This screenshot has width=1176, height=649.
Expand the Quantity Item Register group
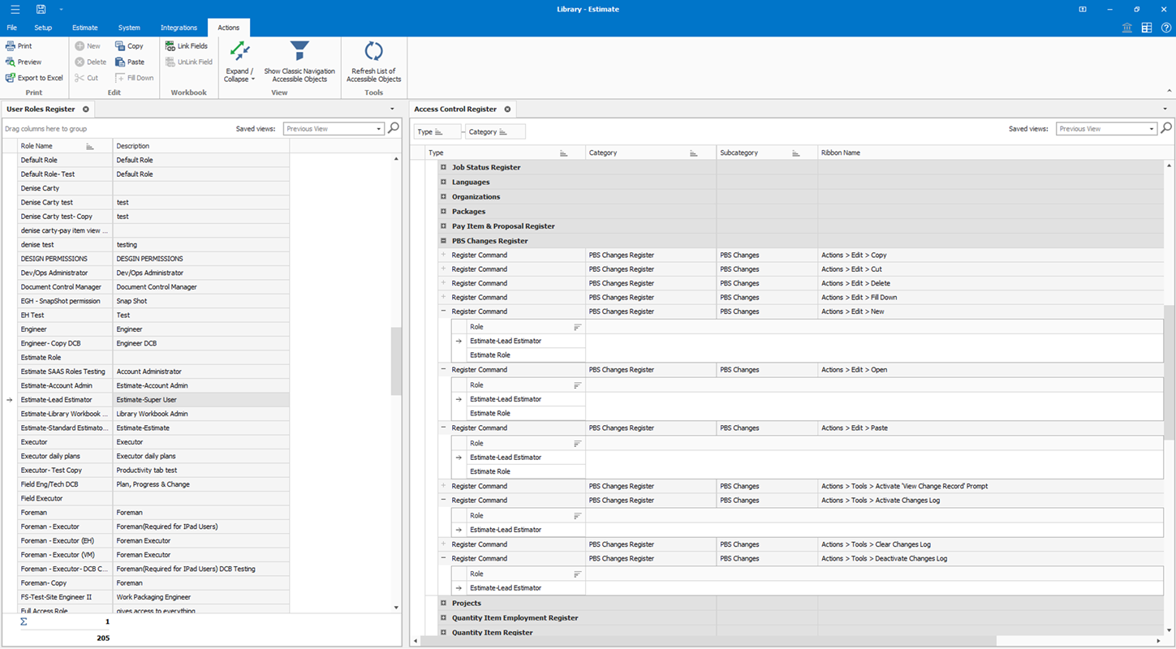pos(443,633)
